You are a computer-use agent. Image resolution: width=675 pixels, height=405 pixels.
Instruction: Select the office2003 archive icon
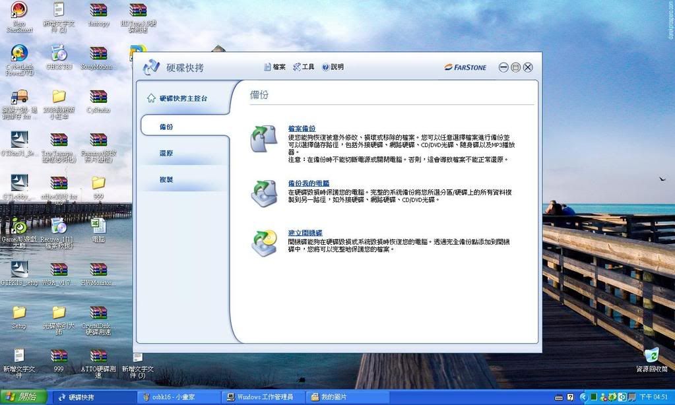pos(59,190)
